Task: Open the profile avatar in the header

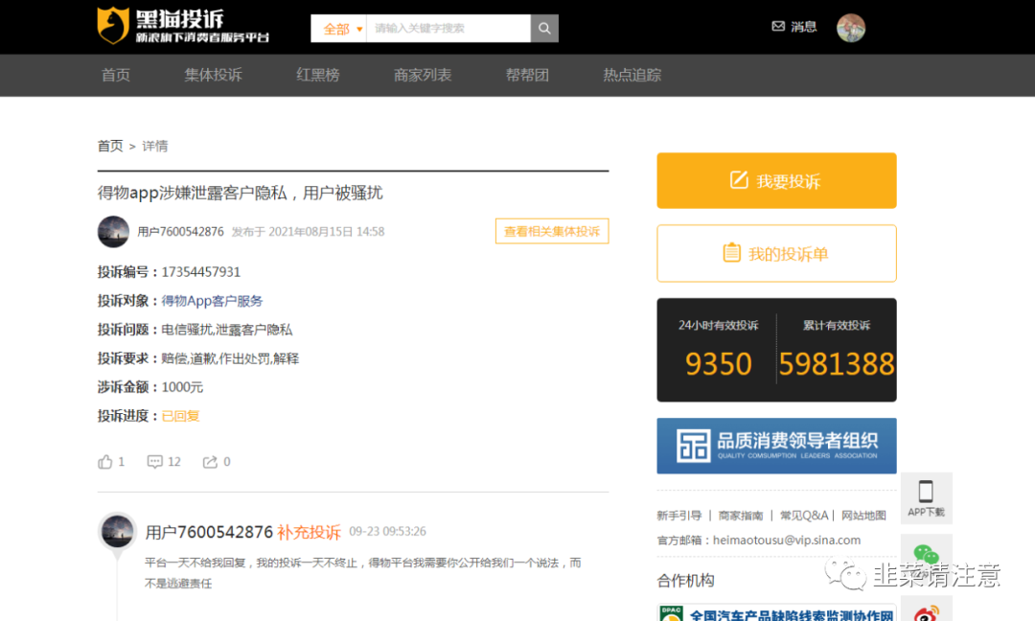Action: click(851, 28)
